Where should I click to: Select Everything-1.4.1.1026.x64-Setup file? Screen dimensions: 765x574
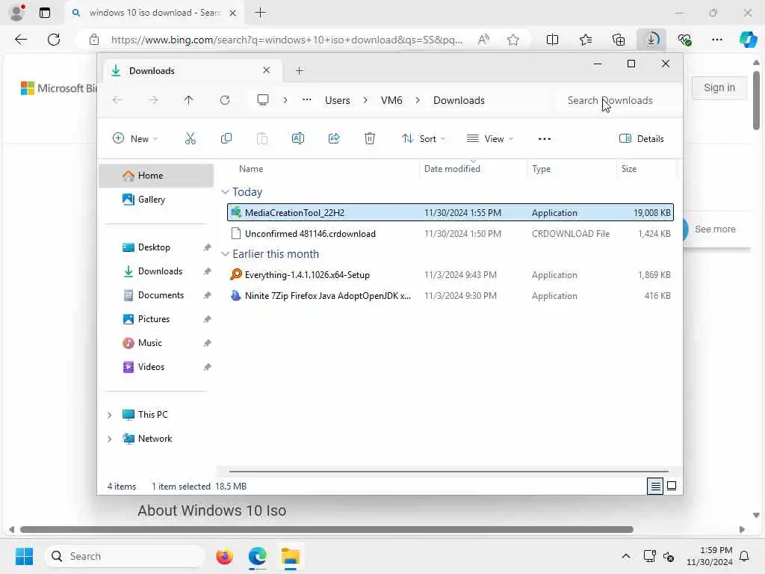[x=450, y=275]
